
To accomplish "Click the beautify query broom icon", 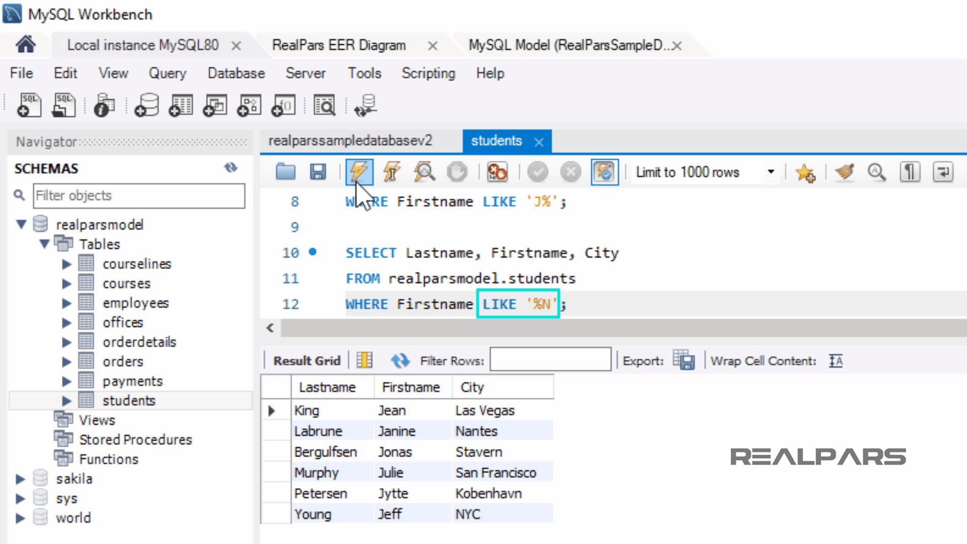I will point(845,172).
